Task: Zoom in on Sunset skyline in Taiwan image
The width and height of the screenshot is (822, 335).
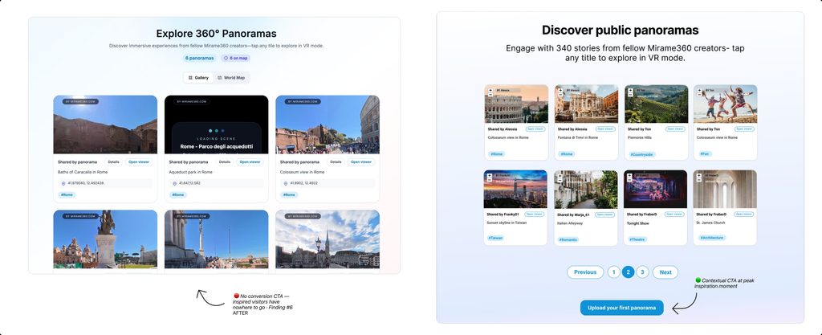Action: pyautogui.click(x=490, y=176)
